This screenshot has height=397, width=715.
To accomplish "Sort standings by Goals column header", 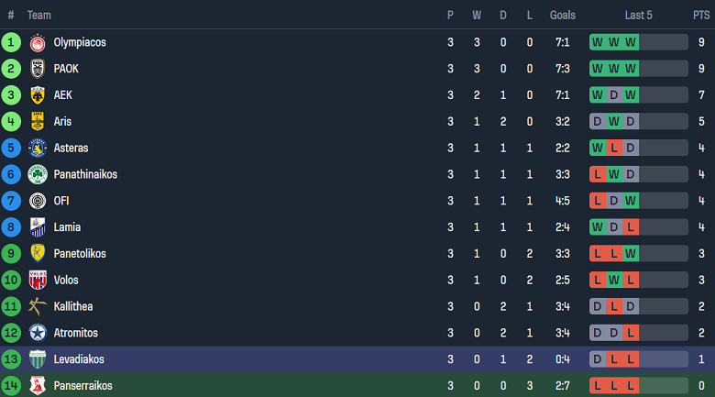I will pyautogui.click(x=563, y=16).
